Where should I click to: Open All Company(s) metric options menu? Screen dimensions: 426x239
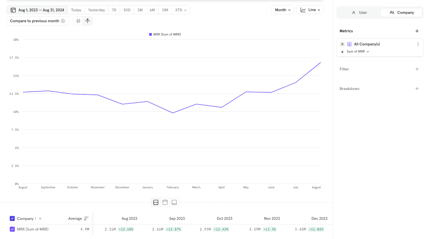point(418,44)
